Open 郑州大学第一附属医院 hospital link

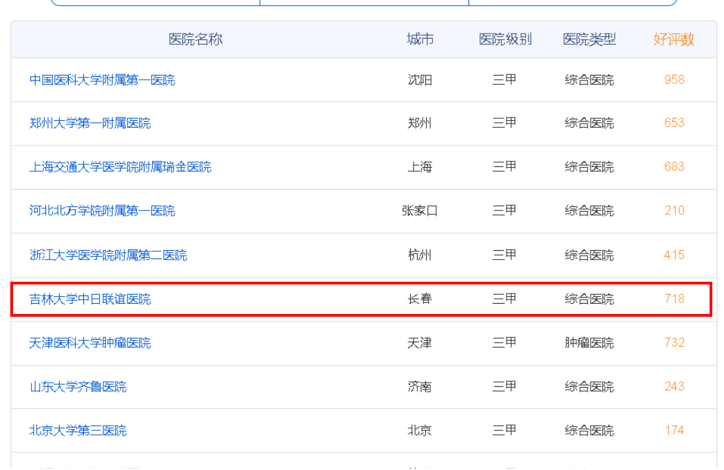pyautogui.click(x=90, y=123)
